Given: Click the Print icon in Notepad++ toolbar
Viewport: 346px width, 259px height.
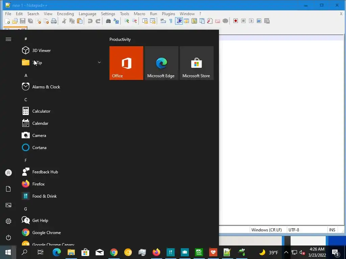Looking at the screenshot, I should pyautogui.click(x=54, y=21).
